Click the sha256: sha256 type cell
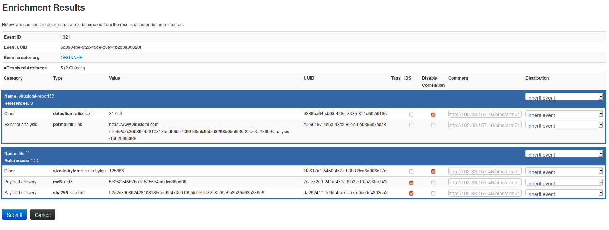This screenshot has height=230, width=609. (x=69, y=193)
